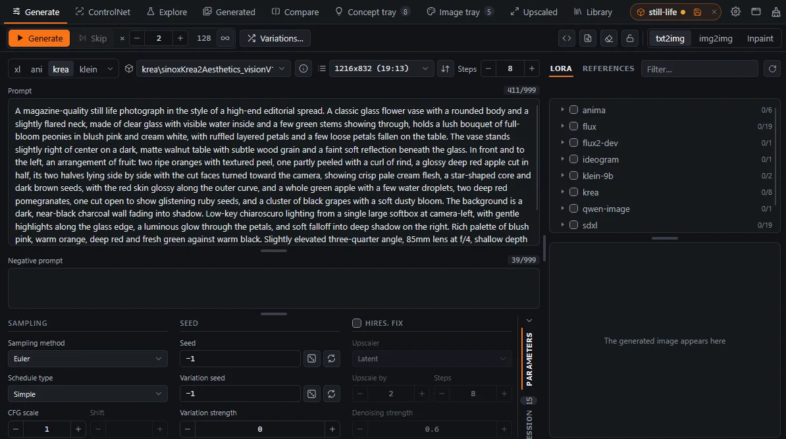The width and height of the screenshot is (786, 439).
Task: Expand the klein-9b LoRA folder
Action: tap(562, 175)
